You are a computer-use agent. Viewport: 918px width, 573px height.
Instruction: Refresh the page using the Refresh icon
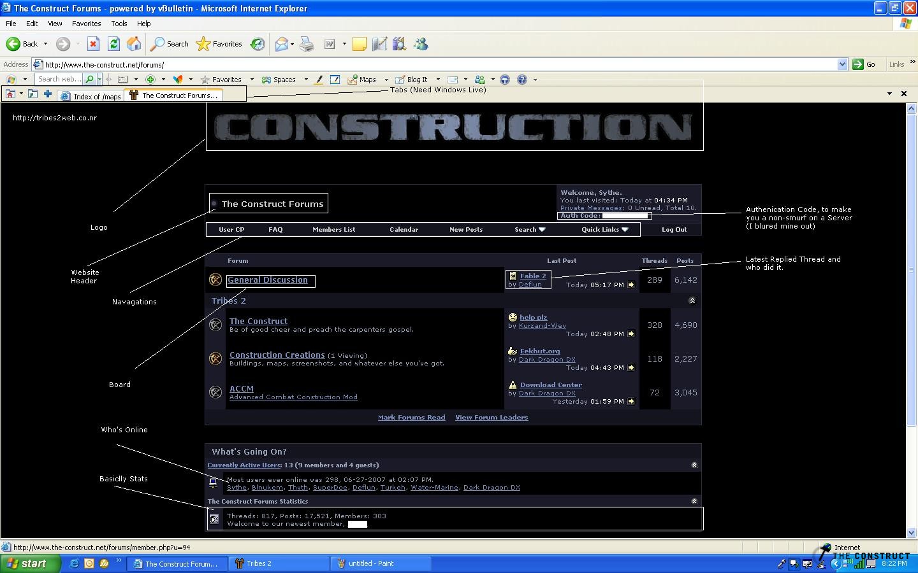coord(113,44)
